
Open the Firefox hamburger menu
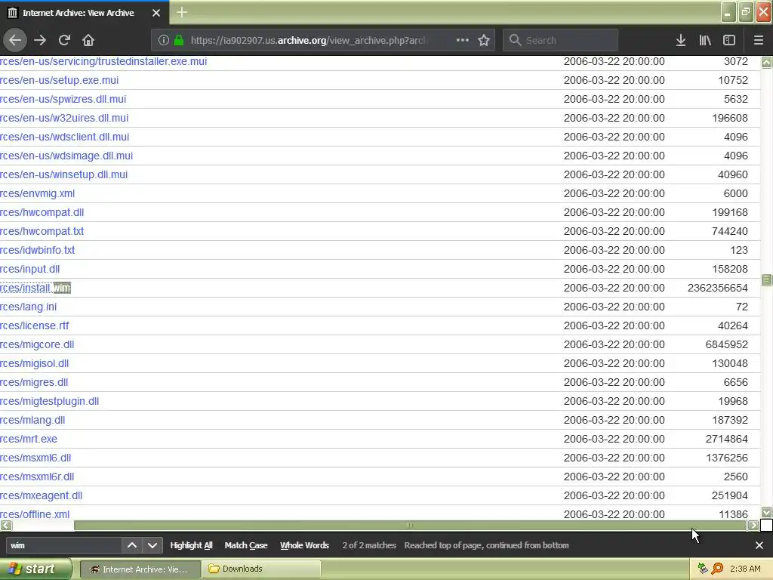coord(759,40)
